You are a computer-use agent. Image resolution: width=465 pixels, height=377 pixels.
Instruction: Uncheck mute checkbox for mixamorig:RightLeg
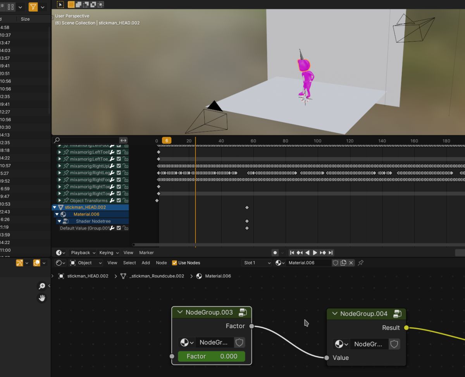[119, 173]
